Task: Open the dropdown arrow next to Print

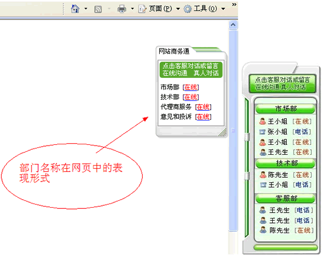Action: click(132, 9)
